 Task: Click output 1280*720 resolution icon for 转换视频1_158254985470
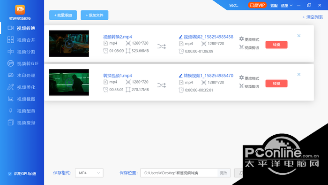204,83
